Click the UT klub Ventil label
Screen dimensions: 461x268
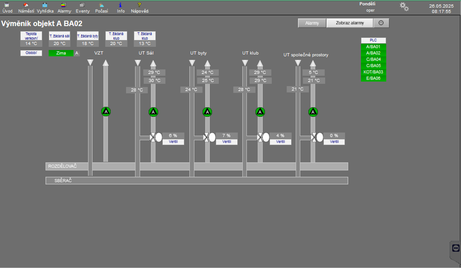click(x=280, y=142)
